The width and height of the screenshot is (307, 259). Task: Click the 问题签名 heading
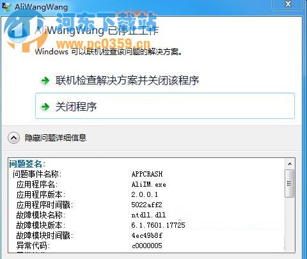pyautogui.click(x=27, y=164)
